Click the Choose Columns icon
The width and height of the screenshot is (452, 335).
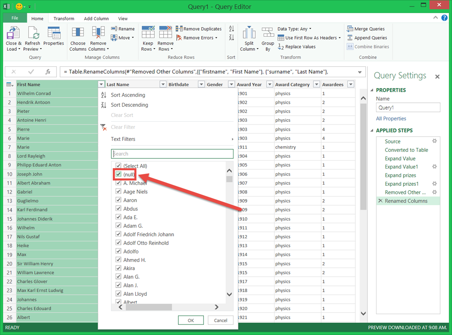point(78,33)
